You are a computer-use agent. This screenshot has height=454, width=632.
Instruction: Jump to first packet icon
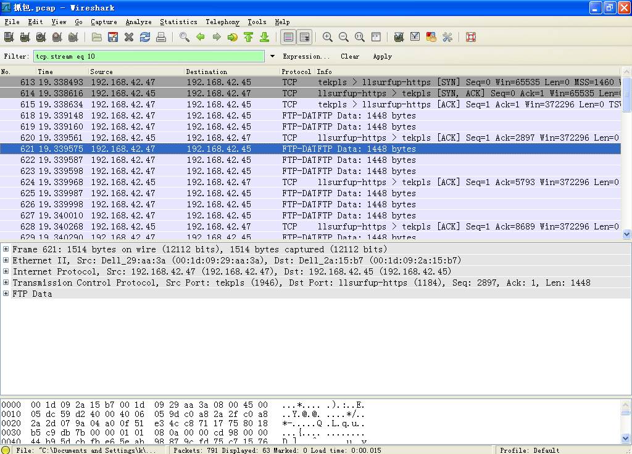click(x=249, y=38)
